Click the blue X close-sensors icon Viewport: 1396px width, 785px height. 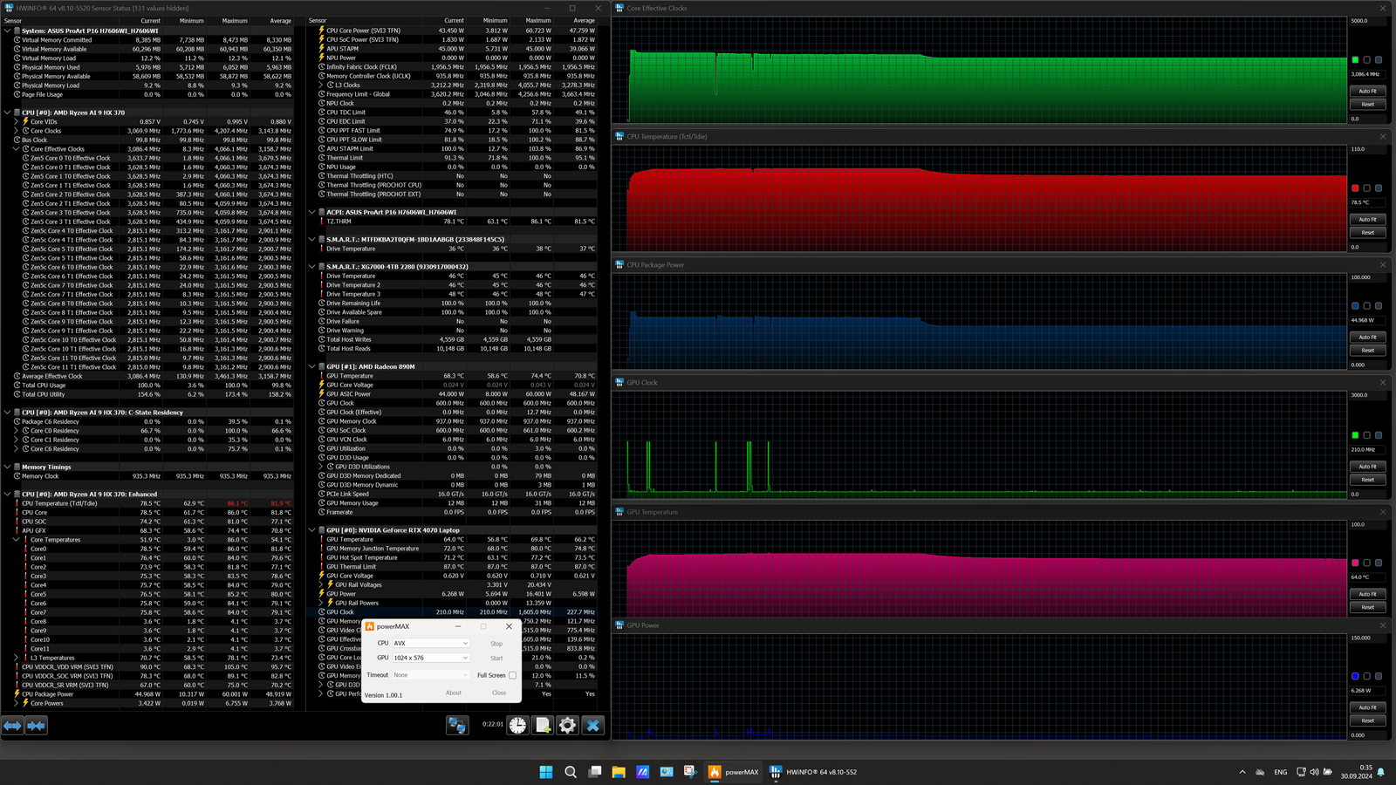(x=593, y=726)
